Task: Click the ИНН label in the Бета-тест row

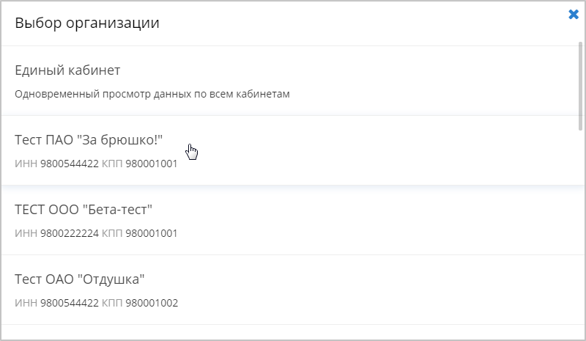Action: point(26,233)
